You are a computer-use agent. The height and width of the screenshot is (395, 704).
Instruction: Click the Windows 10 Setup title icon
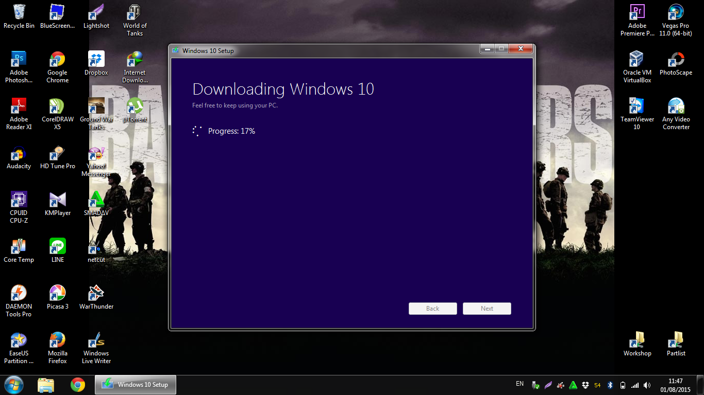tap(176, 50)
